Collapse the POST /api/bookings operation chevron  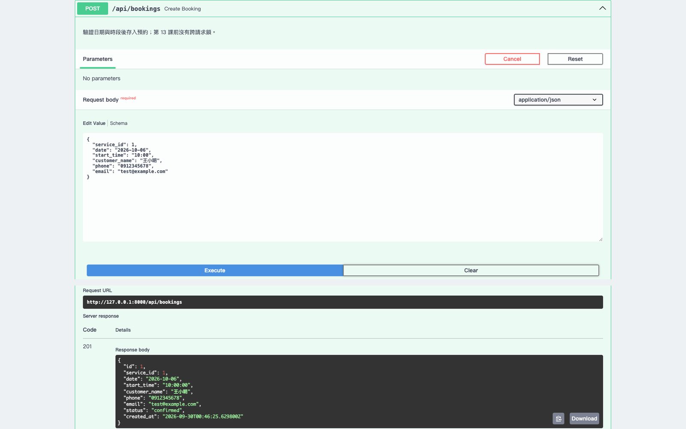tap(602, 8)
